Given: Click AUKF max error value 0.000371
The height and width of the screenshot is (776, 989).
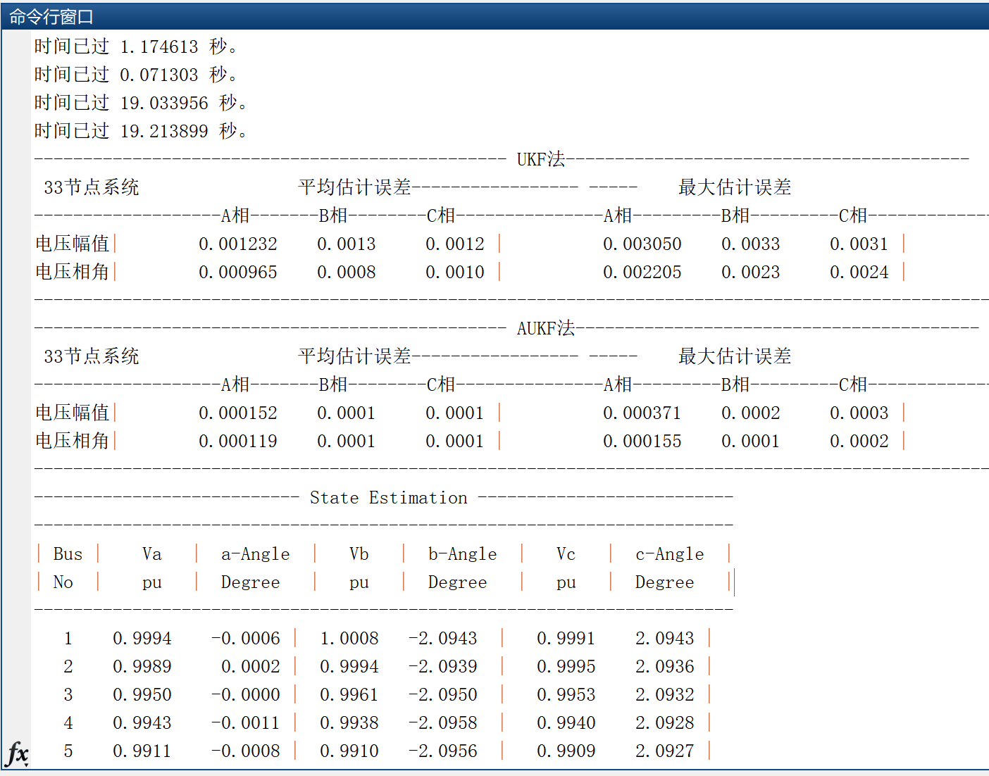Looking at the screenshot, I should 642,413.
